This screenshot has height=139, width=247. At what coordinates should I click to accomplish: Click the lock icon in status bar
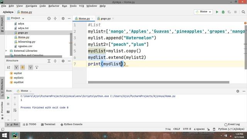pyautogui.click(x=208, y=129)
